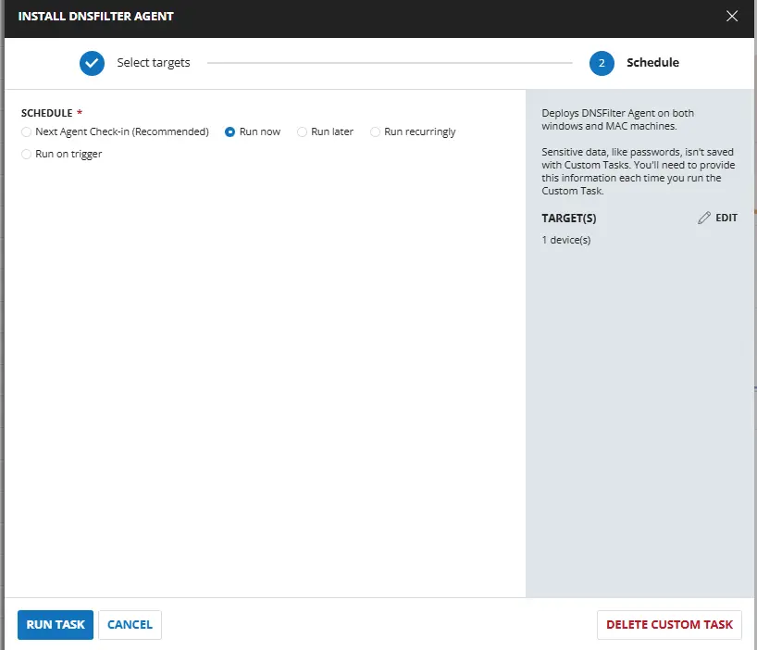Open the Schedule step label
The height and width of the screenshot is (650, 757).
point(652,63)
